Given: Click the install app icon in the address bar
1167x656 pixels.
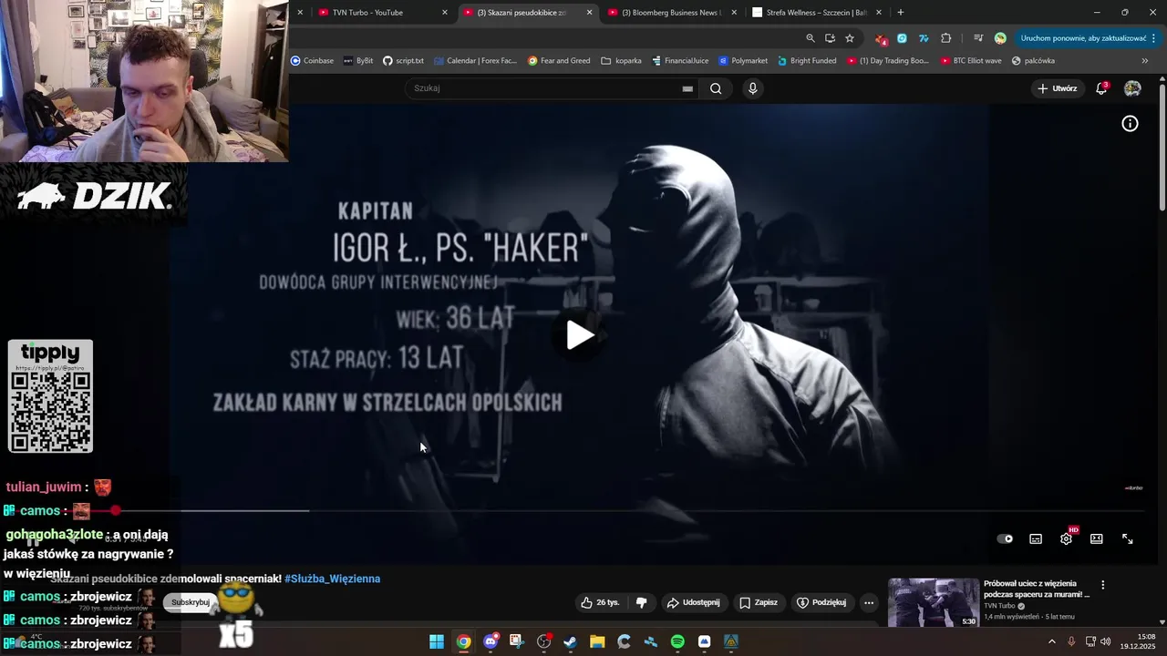Looking at the screenshot, I should [x=830, y=38].
